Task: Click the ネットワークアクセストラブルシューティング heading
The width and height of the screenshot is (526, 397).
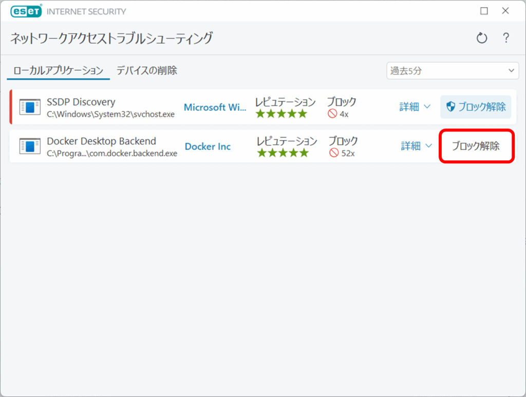Action: (111, 38)
